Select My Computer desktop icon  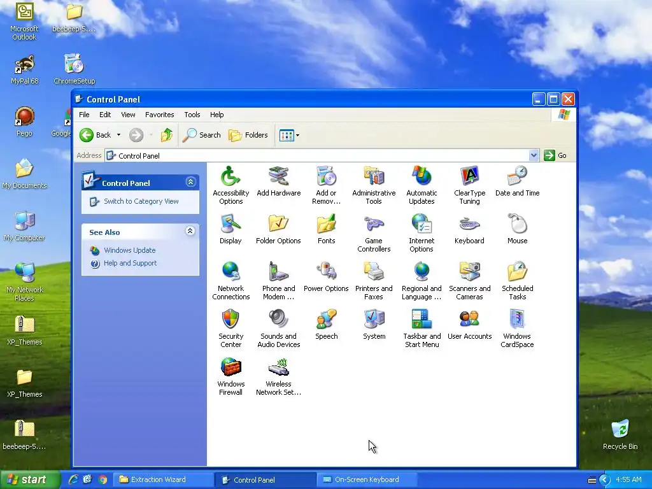click(25, 227)
